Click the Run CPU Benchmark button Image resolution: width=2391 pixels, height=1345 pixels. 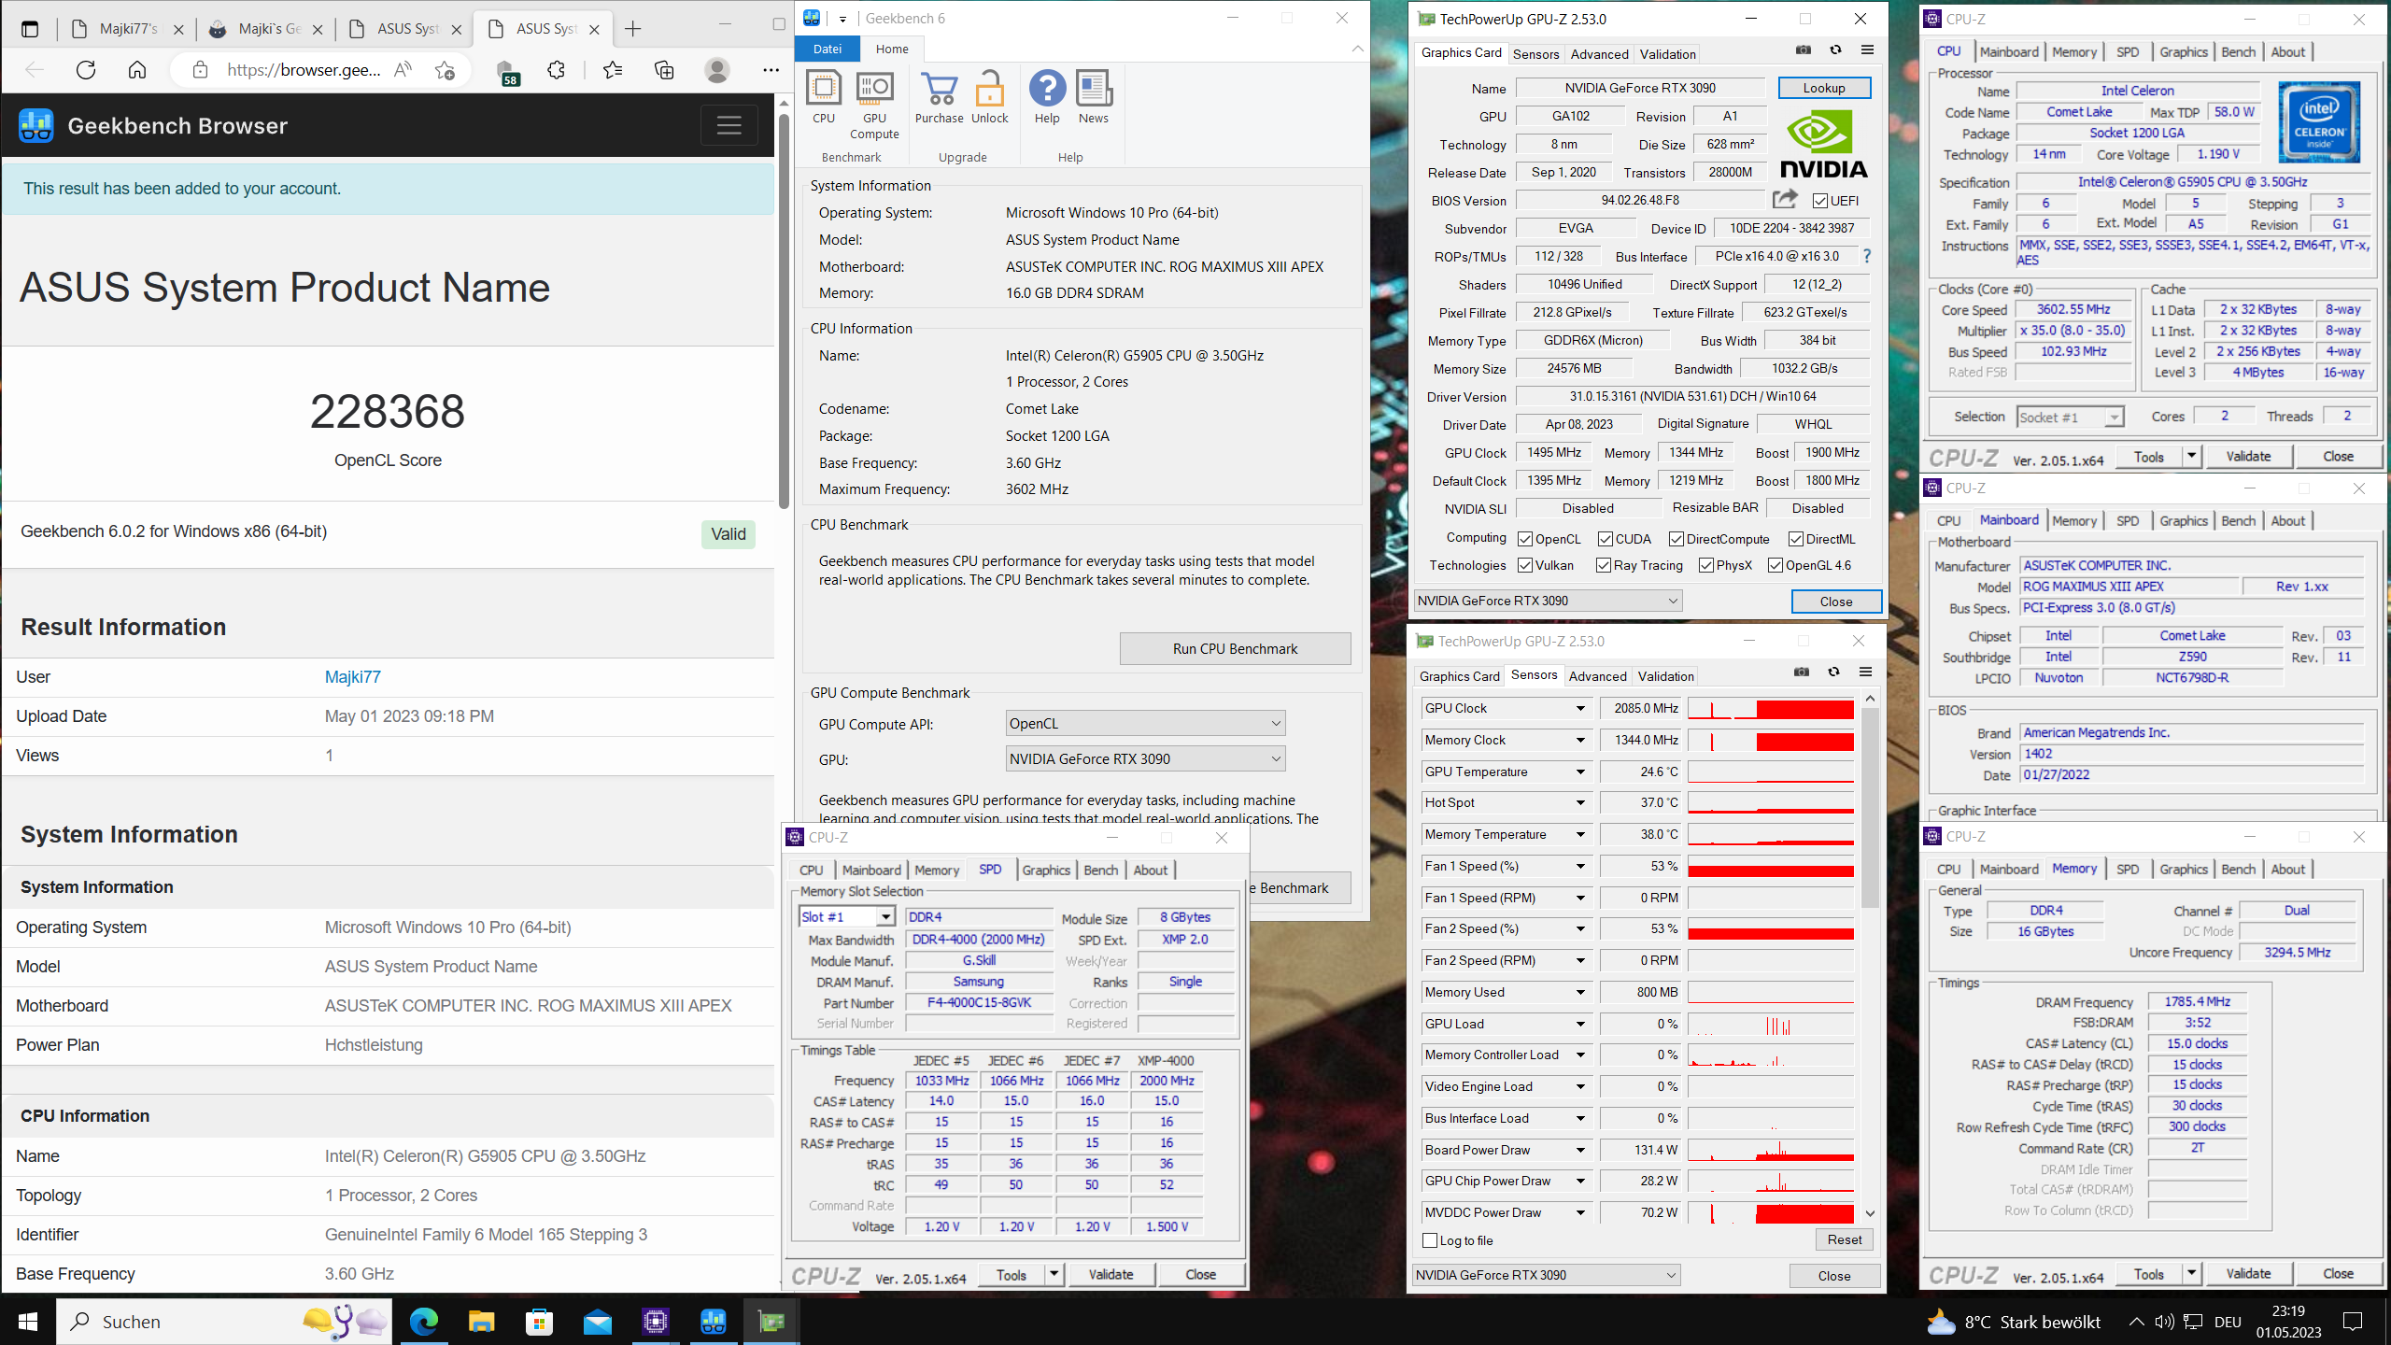1235,649
